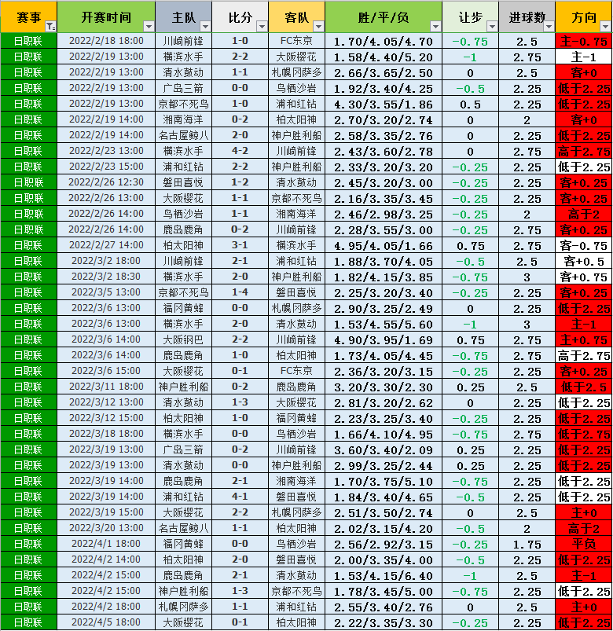
Task: Select the score cell 1-4
Action: (x=240, y=292)
